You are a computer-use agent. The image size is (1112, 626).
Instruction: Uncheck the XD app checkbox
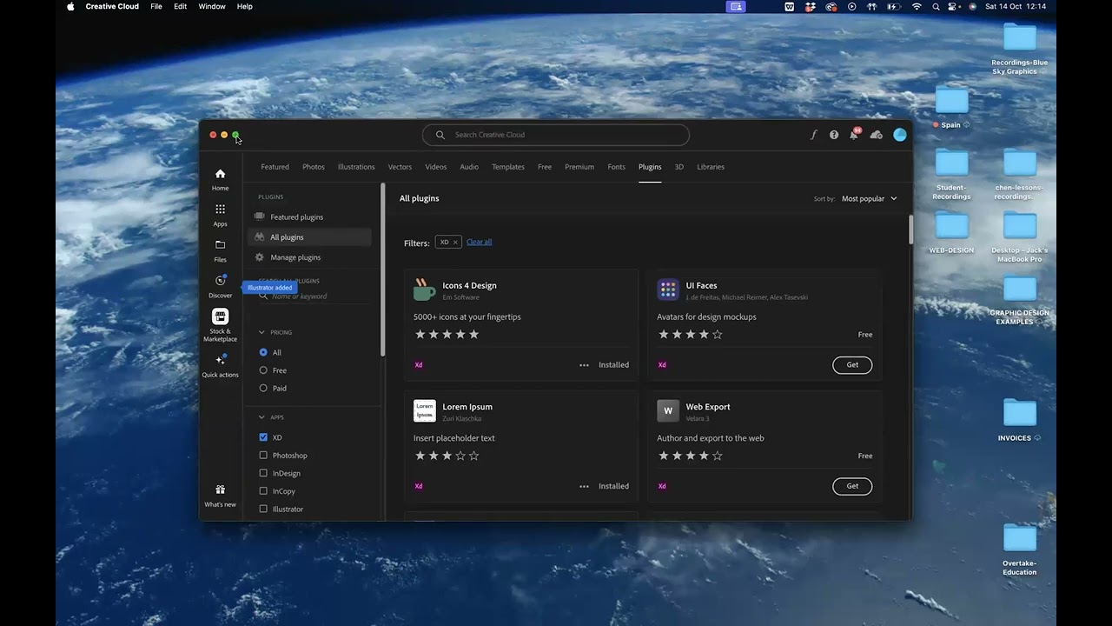[x=263, y=437]
